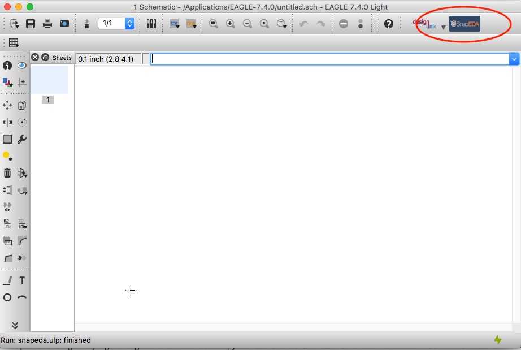
Task: Click the sheet label "1"
Action: pyautogui.click(x=48, y=100)
